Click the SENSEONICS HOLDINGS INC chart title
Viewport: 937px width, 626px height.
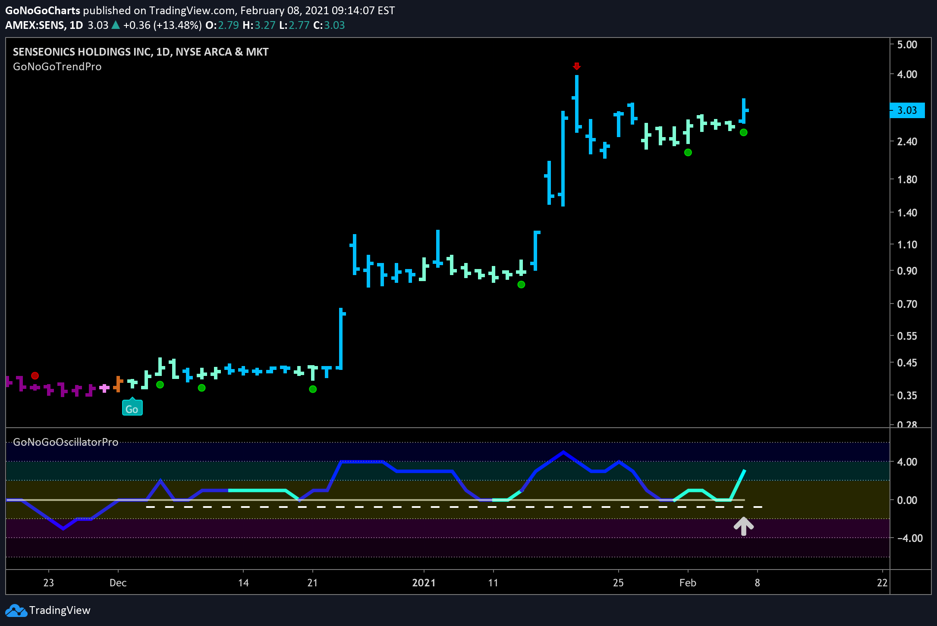[x=141, y=52]
